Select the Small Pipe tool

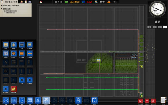tap(30, 54)
